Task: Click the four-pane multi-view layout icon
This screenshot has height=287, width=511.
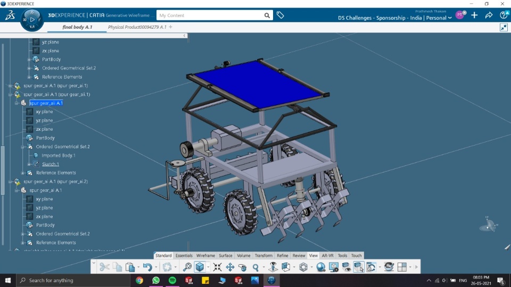Action: [x=402, y=267]
